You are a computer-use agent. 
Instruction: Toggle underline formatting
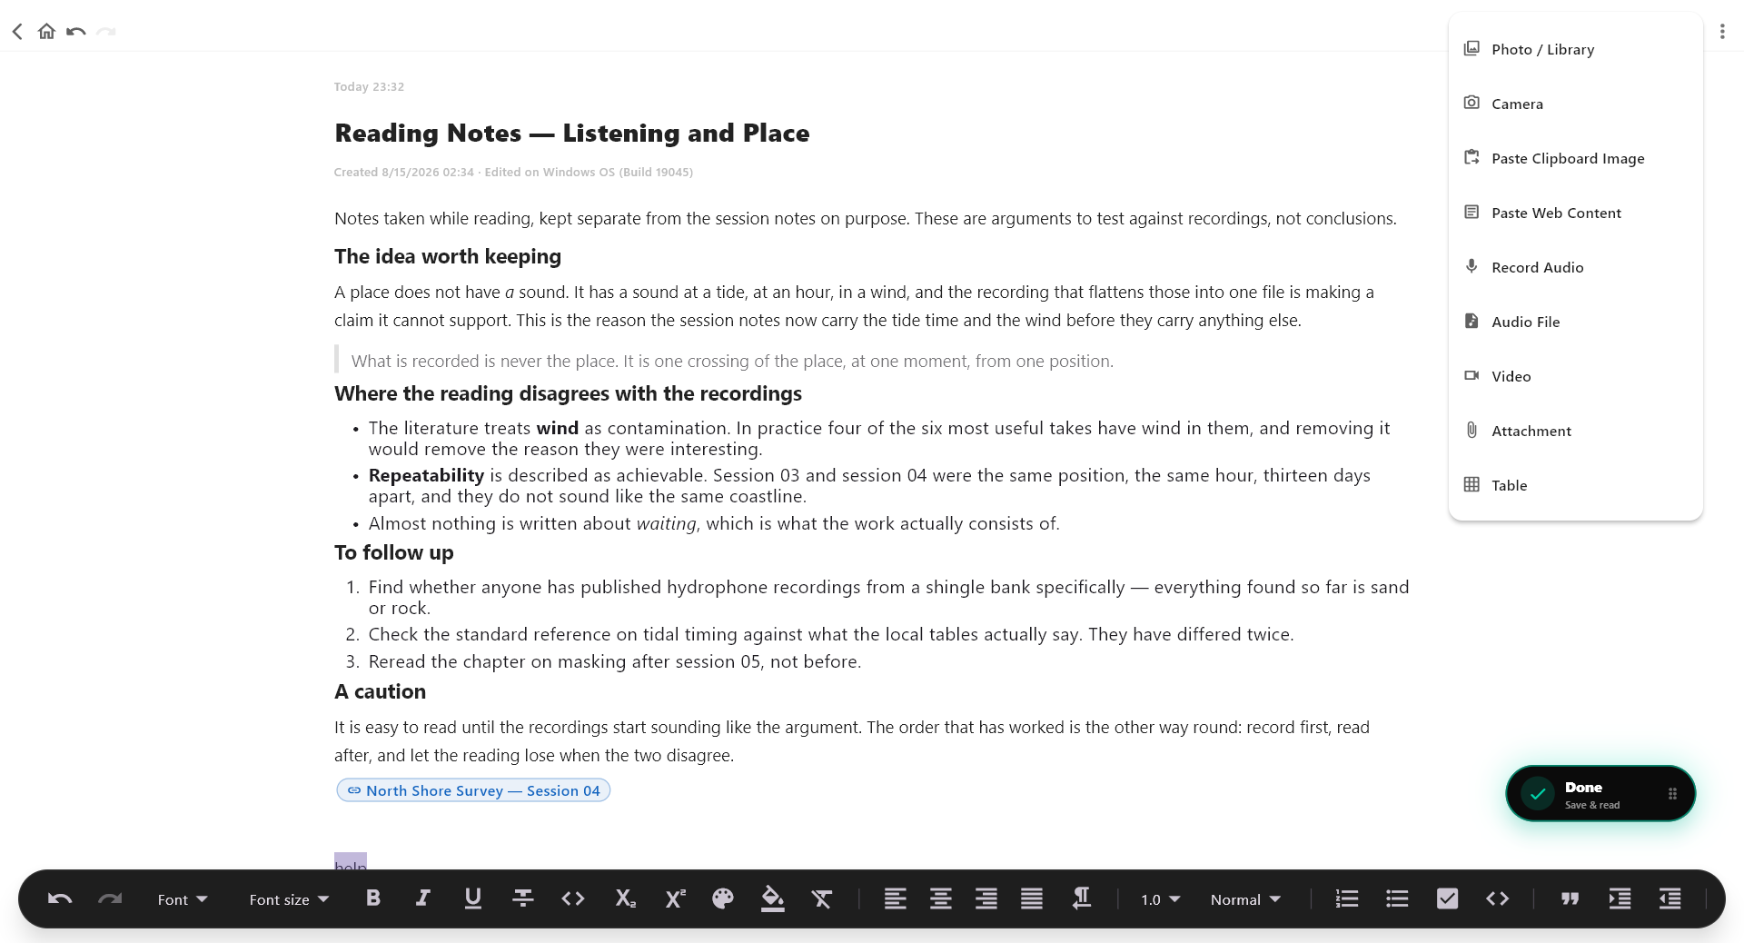(473, 898)
